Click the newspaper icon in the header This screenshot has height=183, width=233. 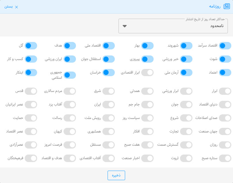(x=227, y=7)
